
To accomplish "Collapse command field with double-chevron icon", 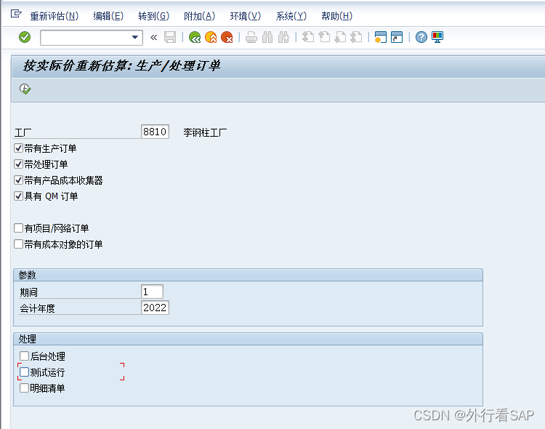I will [x=153, y=37].
